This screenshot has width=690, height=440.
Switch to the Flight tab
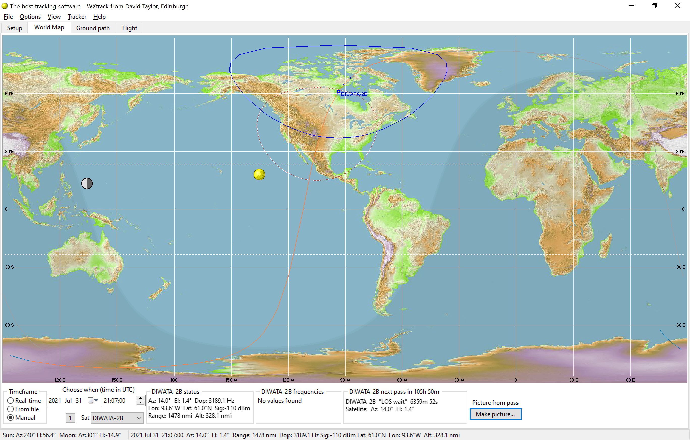(129, 28)
